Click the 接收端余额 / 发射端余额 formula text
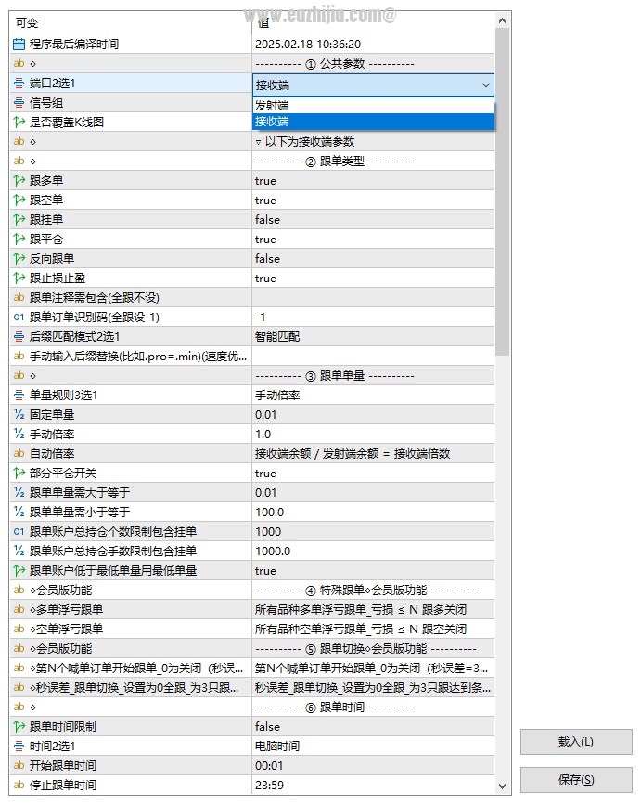 pos(353,454)
